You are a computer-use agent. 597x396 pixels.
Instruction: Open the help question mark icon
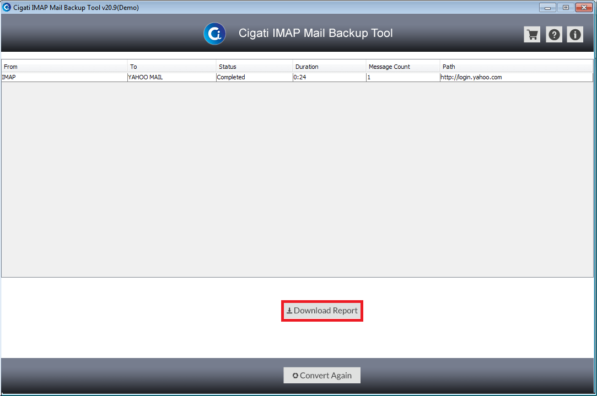554,35
